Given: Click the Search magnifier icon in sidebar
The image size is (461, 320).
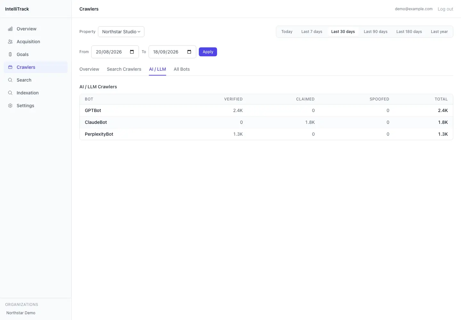Looking at the screenshot, I should tap(10, 80).
